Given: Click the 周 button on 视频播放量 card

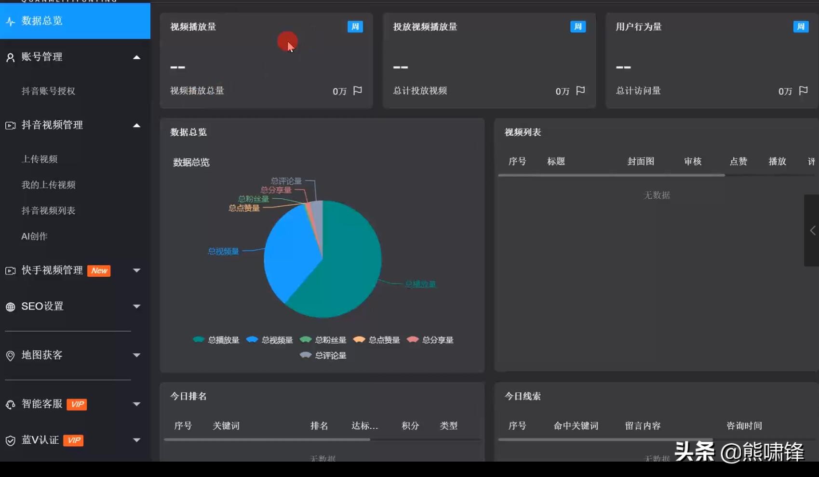Looking at the screenshot, I should click(355, 26).
